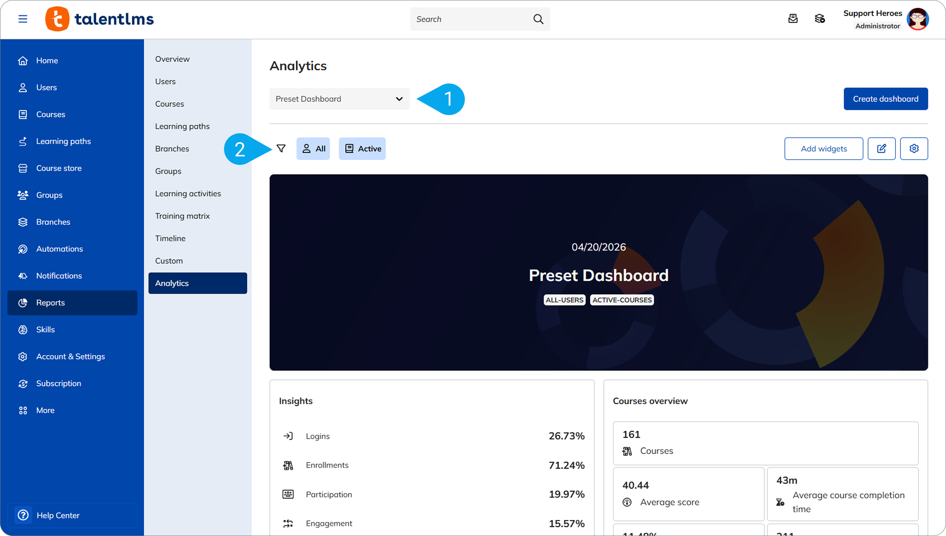946x536 pixels.
Task: Open the Help Center link
Action: tap(72, 515)
